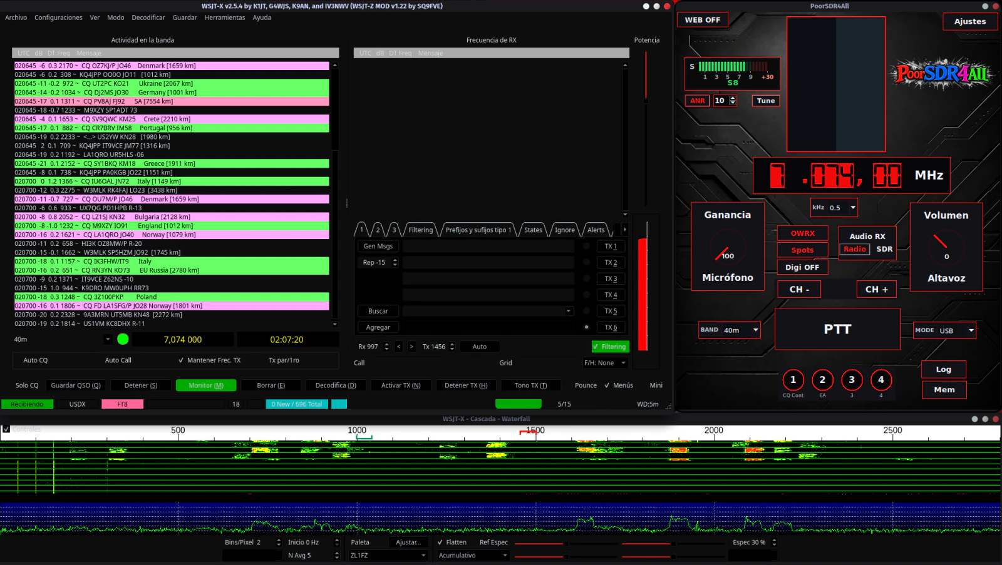Select the TX 1 radio button
Screen dimensions: 1002x565
tap(586, 247)
